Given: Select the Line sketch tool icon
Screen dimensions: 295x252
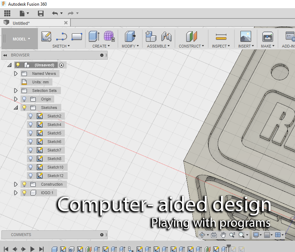Looking at the screenshot, I should (62, 37).
